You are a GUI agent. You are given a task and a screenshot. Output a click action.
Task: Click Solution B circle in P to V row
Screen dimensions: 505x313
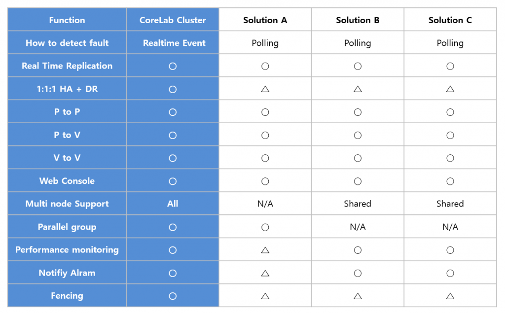358,135
